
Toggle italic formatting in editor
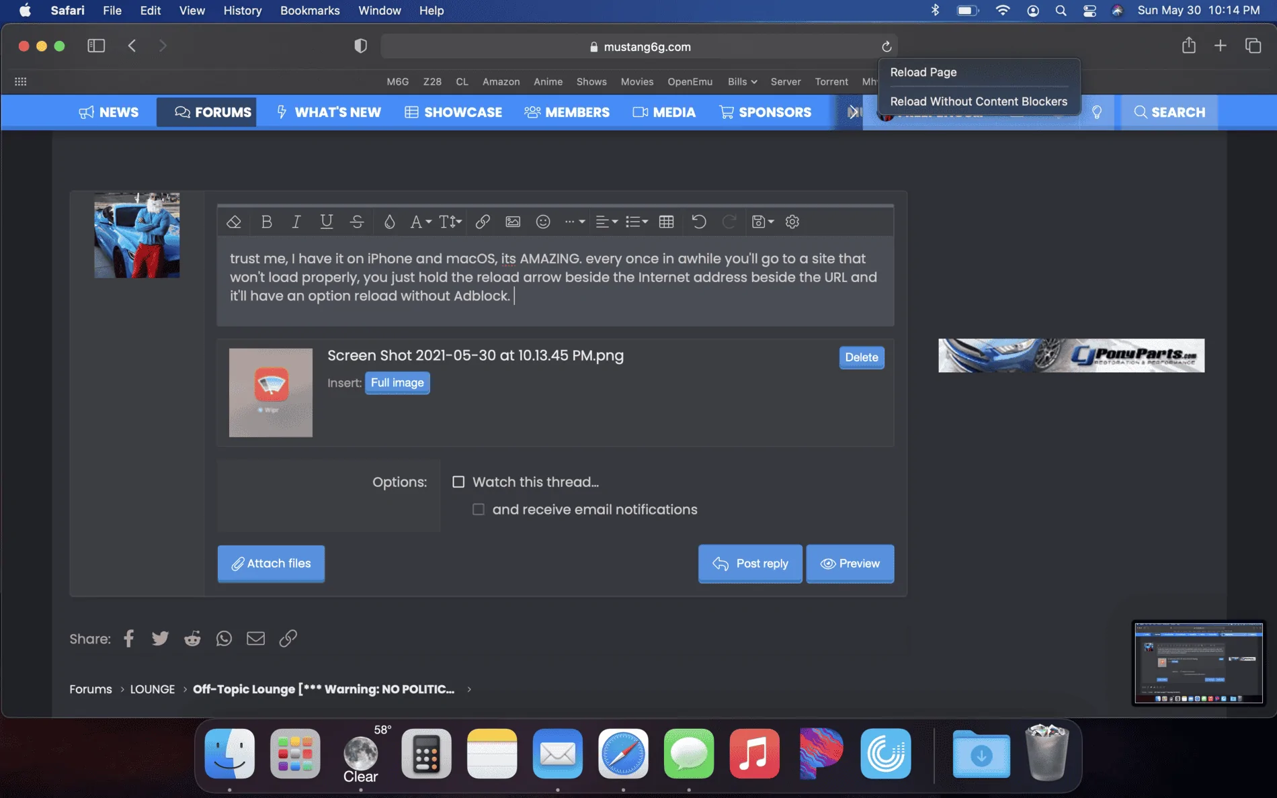pyautogui.click(x=296, y=222)
